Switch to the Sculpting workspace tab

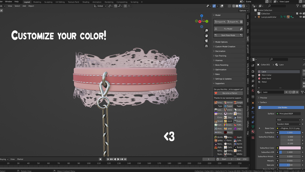point(48,2)
